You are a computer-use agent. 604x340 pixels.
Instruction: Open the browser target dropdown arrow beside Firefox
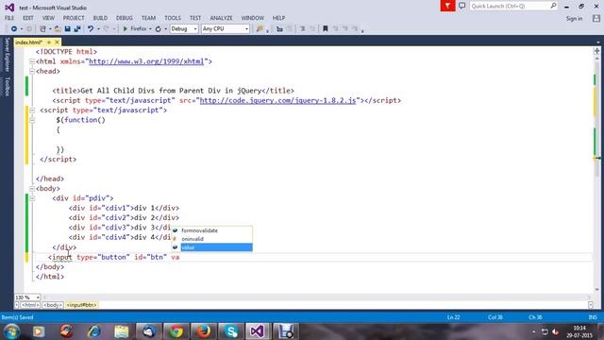click(x=150, y=29)
